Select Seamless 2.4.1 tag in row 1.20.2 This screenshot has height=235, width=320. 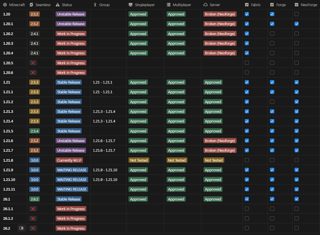tap(35, 34)
